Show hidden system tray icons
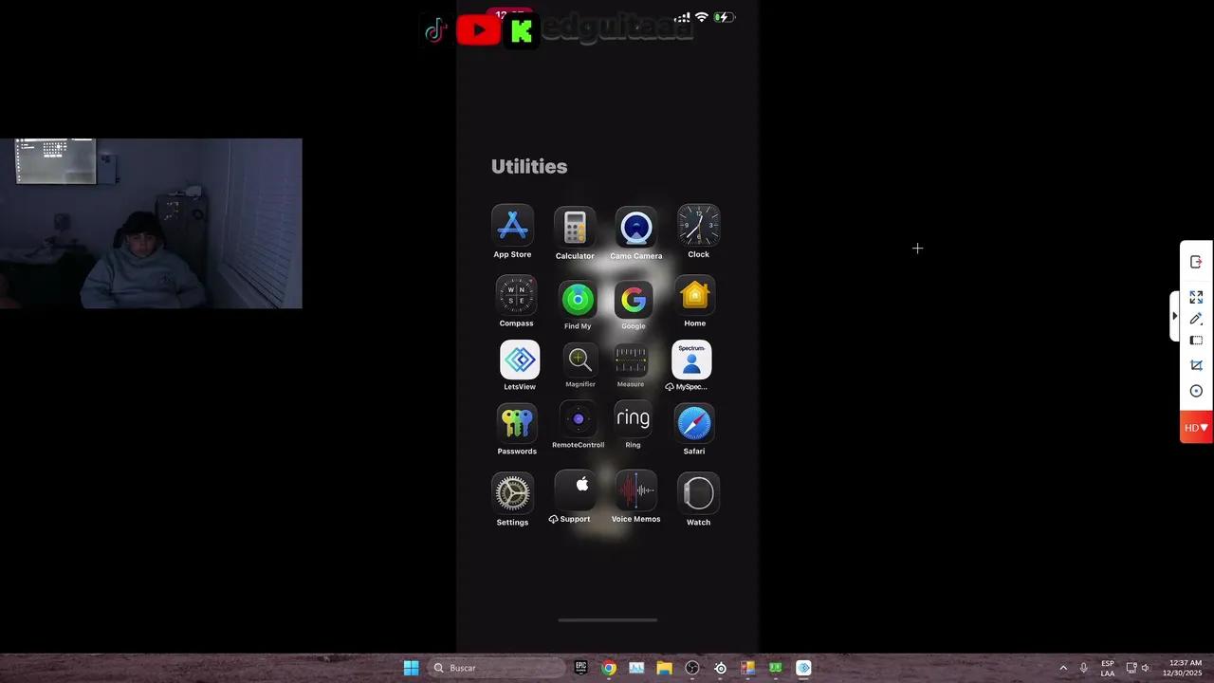 [x=1063, y=668]
